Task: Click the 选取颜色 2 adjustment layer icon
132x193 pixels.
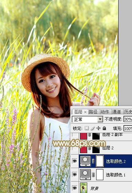Action: pyautogui.click(x=85, y=161)
